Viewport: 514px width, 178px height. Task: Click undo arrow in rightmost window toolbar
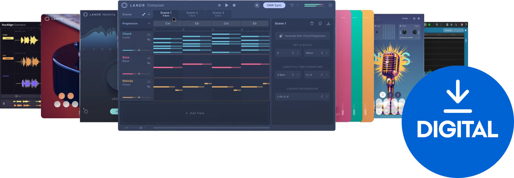click(x=436, y=25)
